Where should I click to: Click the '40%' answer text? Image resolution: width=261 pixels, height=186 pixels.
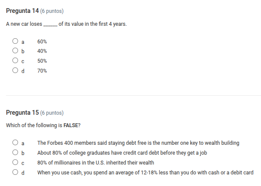tap(42, 51)
